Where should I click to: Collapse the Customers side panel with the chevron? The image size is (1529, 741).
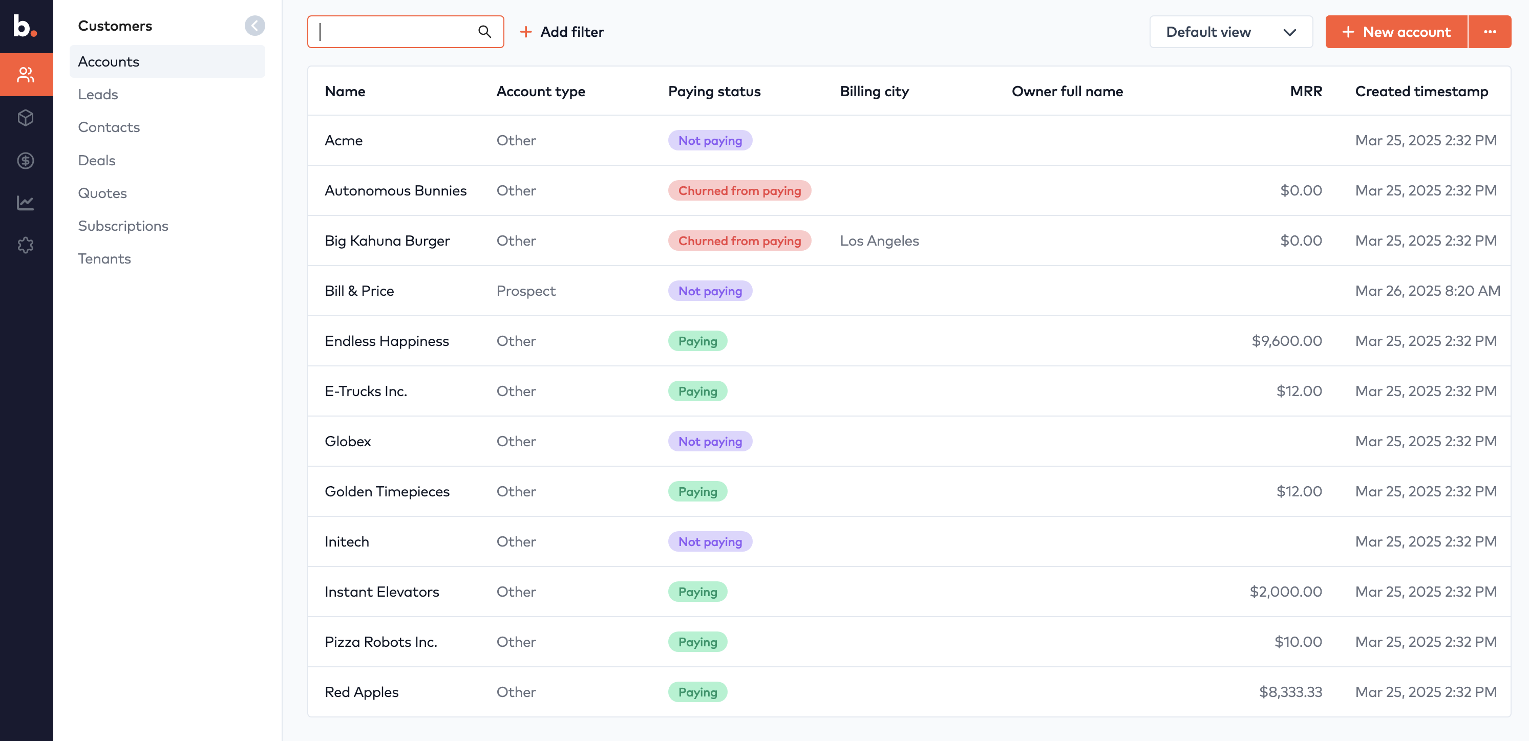point(254,26)
